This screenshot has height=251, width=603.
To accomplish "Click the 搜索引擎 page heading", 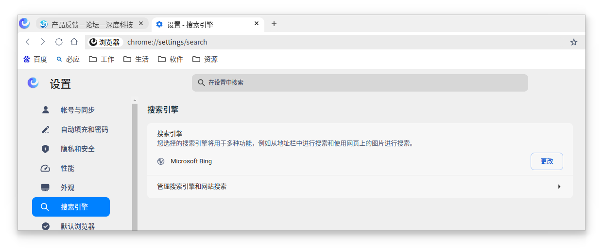I will point(163,110).
